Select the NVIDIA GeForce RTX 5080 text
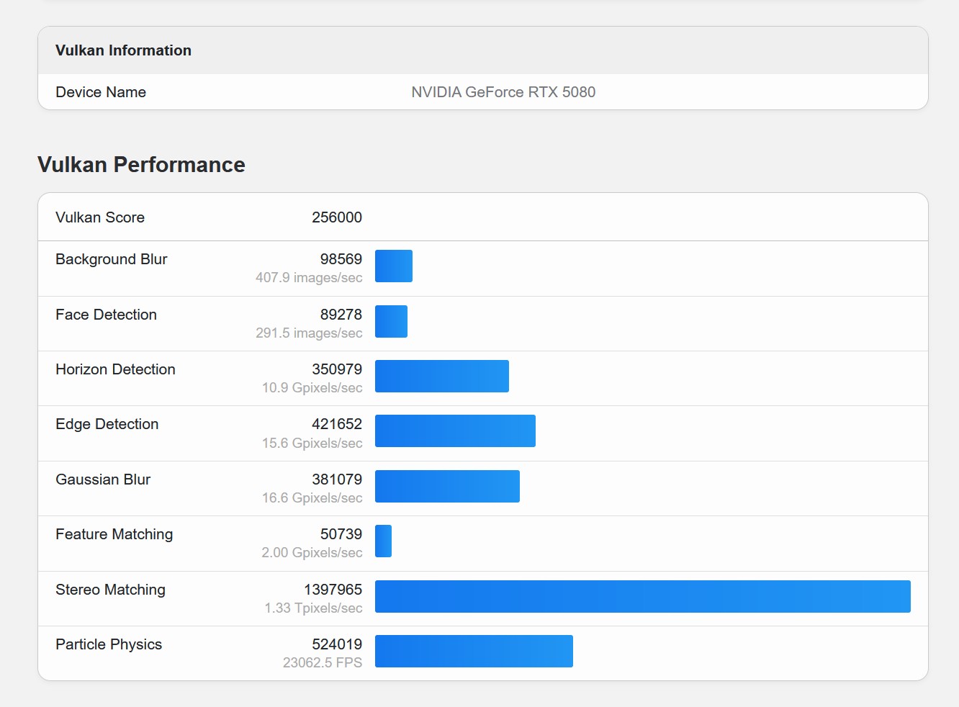Viewport: 959px width, 707px height. (x=503, y=92)
